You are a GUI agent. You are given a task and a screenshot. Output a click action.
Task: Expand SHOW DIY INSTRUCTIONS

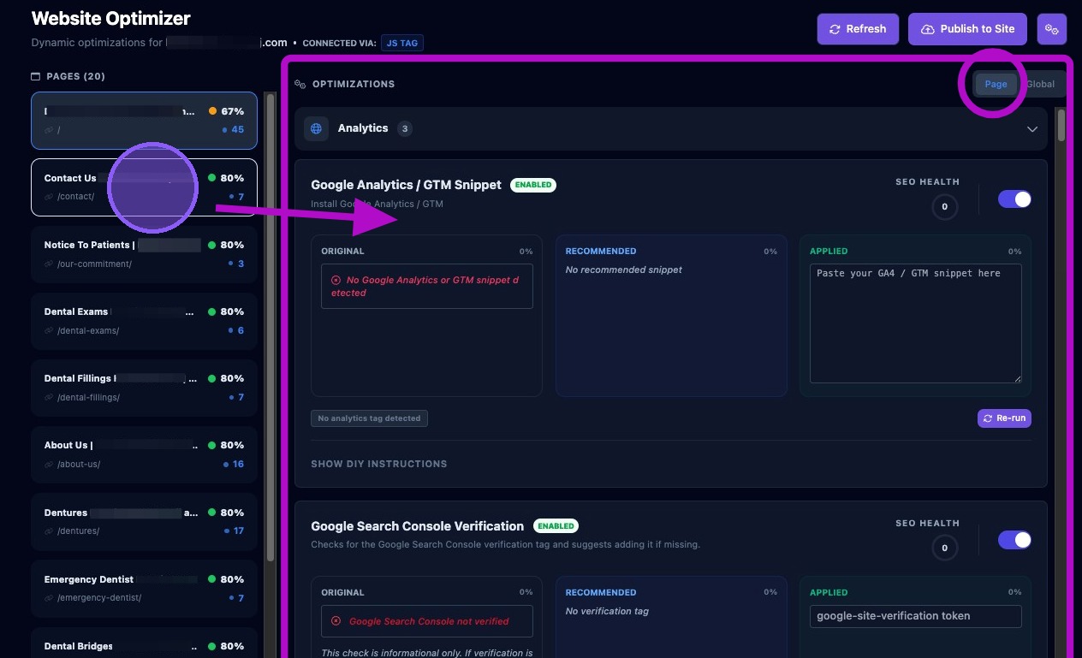pos(378,464)
